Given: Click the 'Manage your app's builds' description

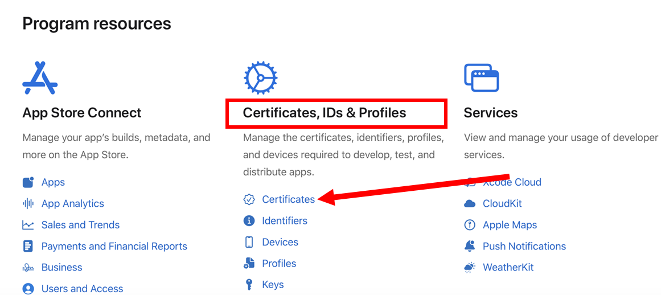Looking at the screenshot, I should point(116,146).
